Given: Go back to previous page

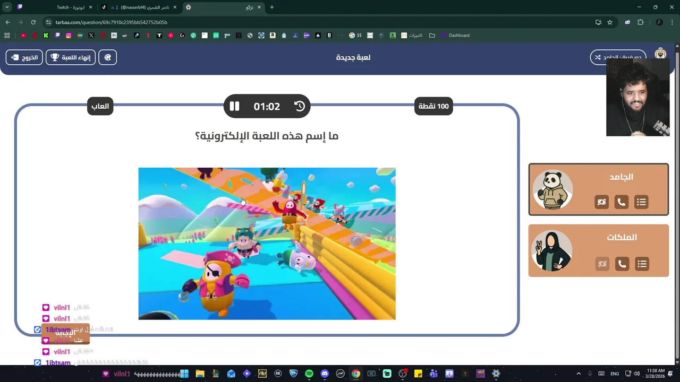Looking at the screenshot, I should (x=7, y=22).
